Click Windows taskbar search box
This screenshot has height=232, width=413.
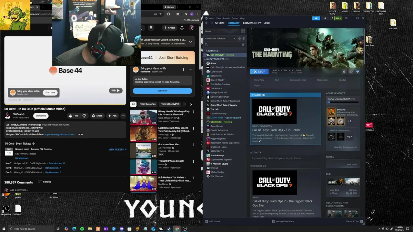pyautogui.click(x=31, y=229)
